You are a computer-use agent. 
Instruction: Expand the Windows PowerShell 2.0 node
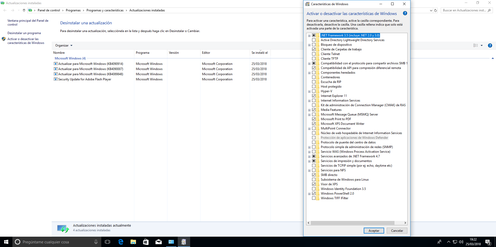click(309, 194)
